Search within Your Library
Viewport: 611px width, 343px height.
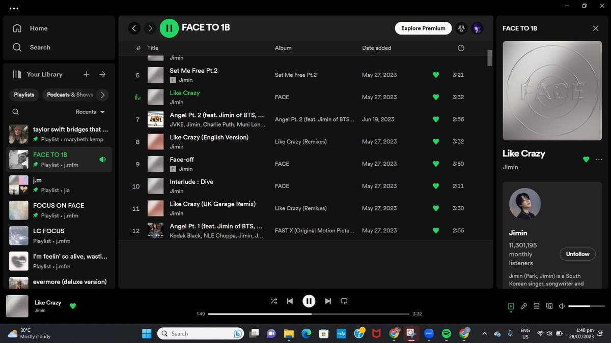(16, 112)
